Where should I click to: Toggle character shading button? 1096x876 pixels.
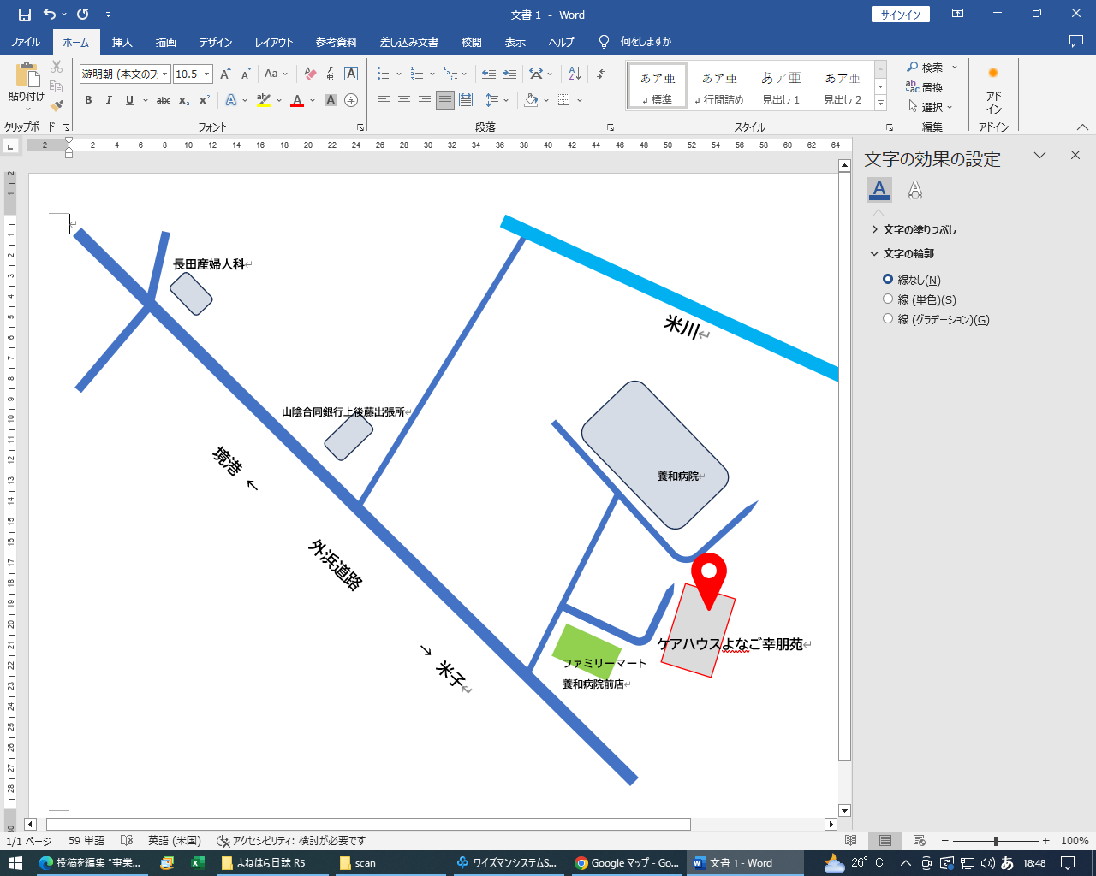pos(331,100)
